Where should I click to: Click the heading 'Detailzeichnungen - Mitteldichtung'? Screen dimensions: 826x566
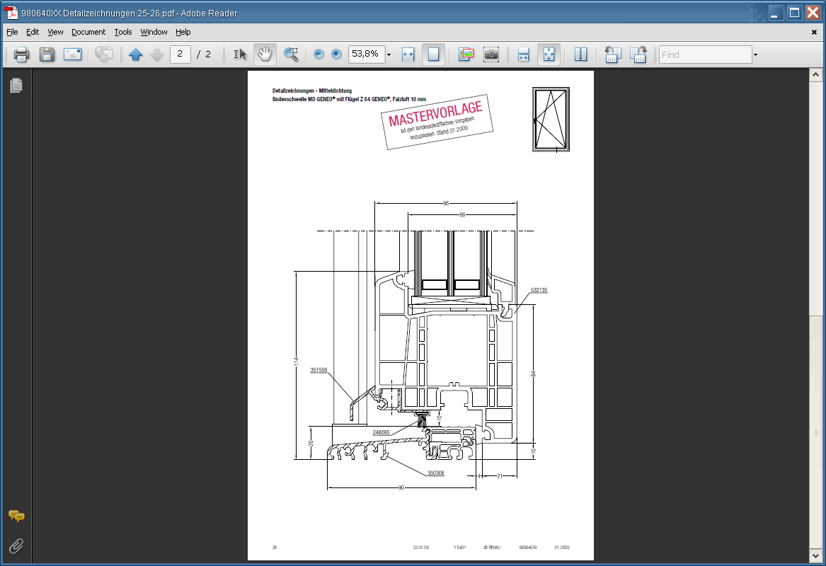click(312, 91)
